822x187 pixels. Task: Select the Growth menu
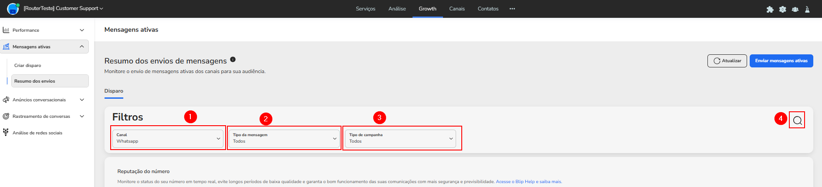[427, 9]
